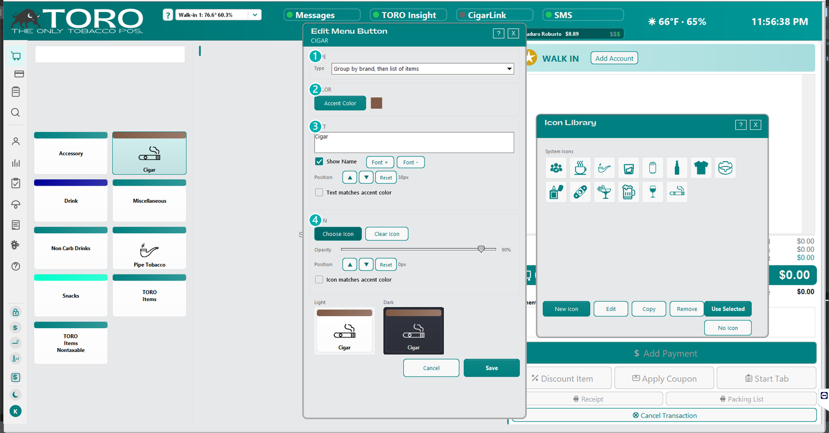
Task: Click the Copy button in Icon Library
Action: coord(649,309)
